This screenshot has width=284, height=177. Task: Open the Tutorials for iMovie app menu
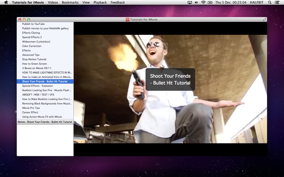[28, 2]
